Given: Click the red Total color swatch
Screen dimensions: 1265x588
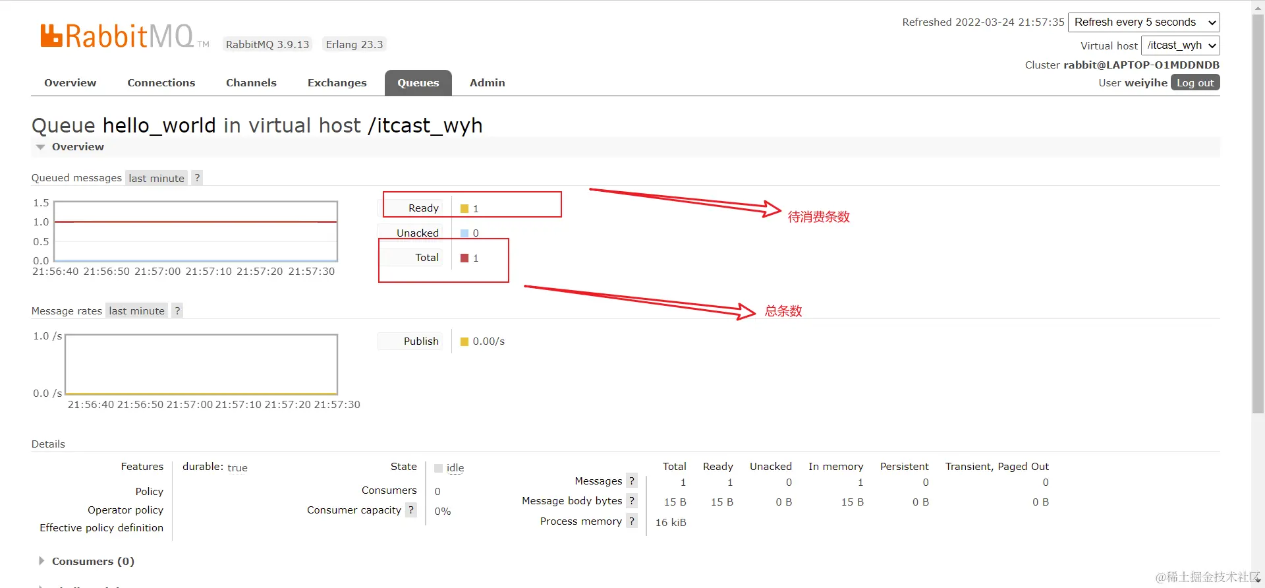Looking at the screenshot, I should coord(464,258).
